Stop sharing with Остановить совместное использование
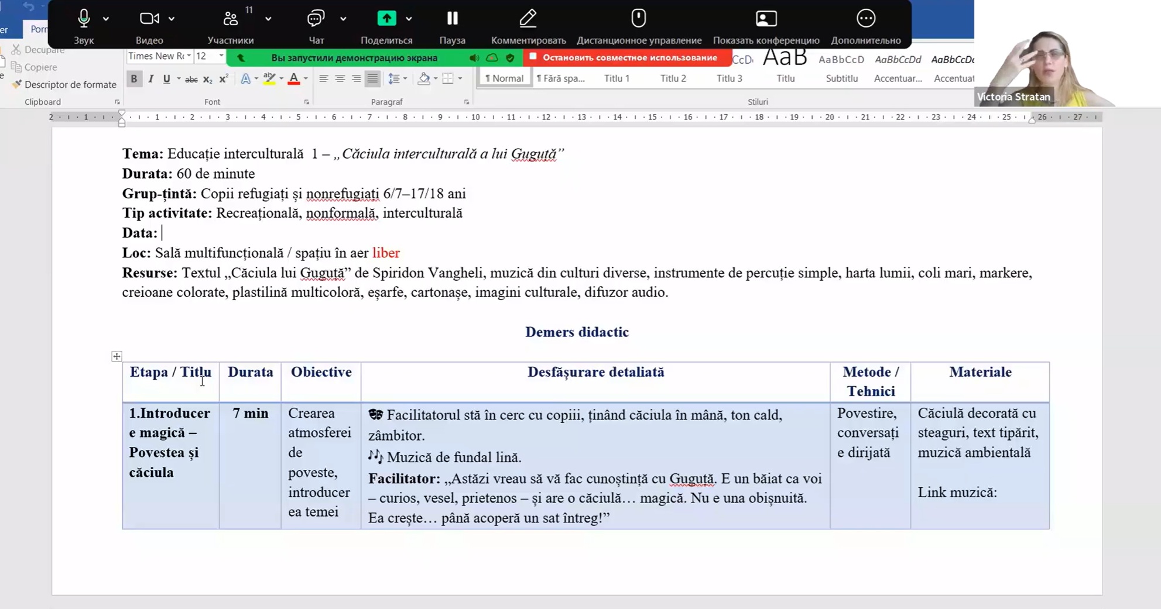 629,57
